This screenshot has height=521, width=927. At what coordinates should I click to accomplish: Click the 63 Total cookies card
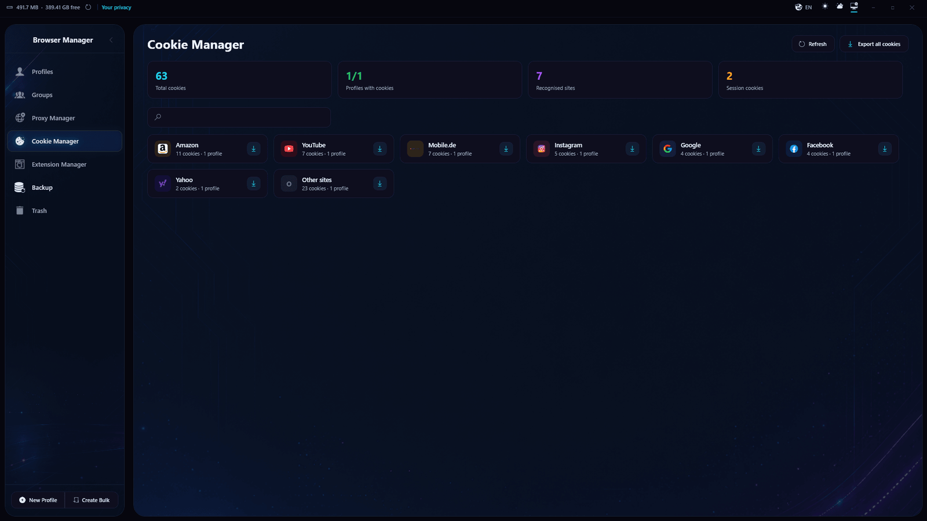(239, 80)
